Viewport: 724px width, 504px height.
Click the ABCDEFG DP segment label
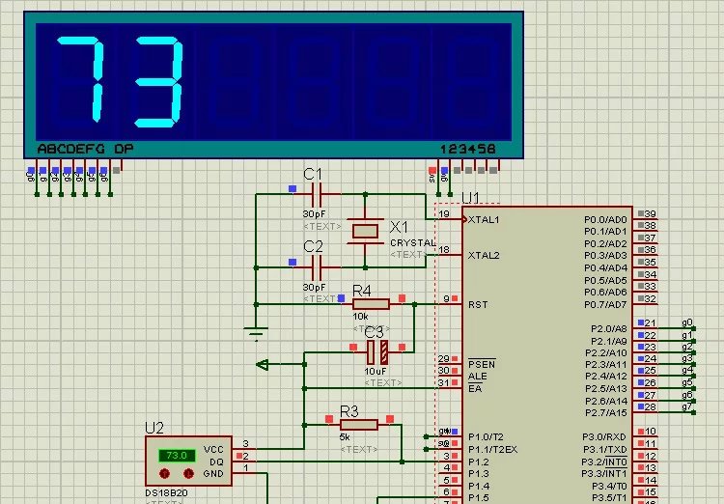pos(85,149)
